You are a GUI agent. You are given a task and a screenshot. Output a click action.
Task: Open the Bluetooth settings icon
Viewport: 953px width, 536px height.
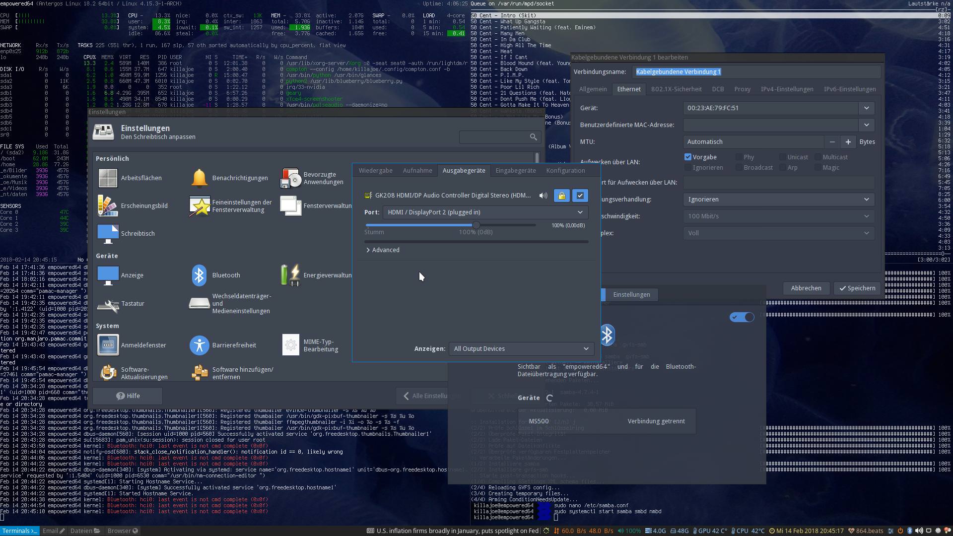point(199,275)
